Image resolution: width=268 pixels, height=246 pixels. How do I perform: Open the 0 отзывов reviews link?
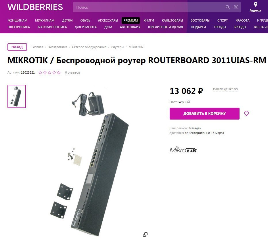tap(72, 73)
